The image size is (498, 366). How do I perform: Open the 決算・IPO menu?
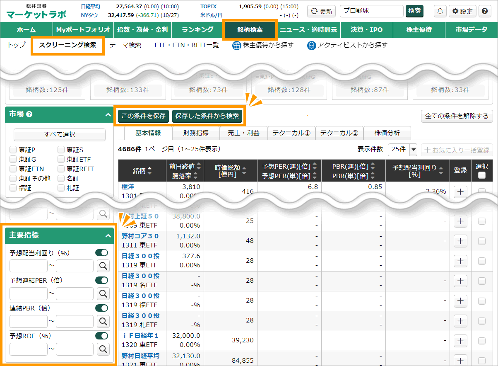point(367,29)
